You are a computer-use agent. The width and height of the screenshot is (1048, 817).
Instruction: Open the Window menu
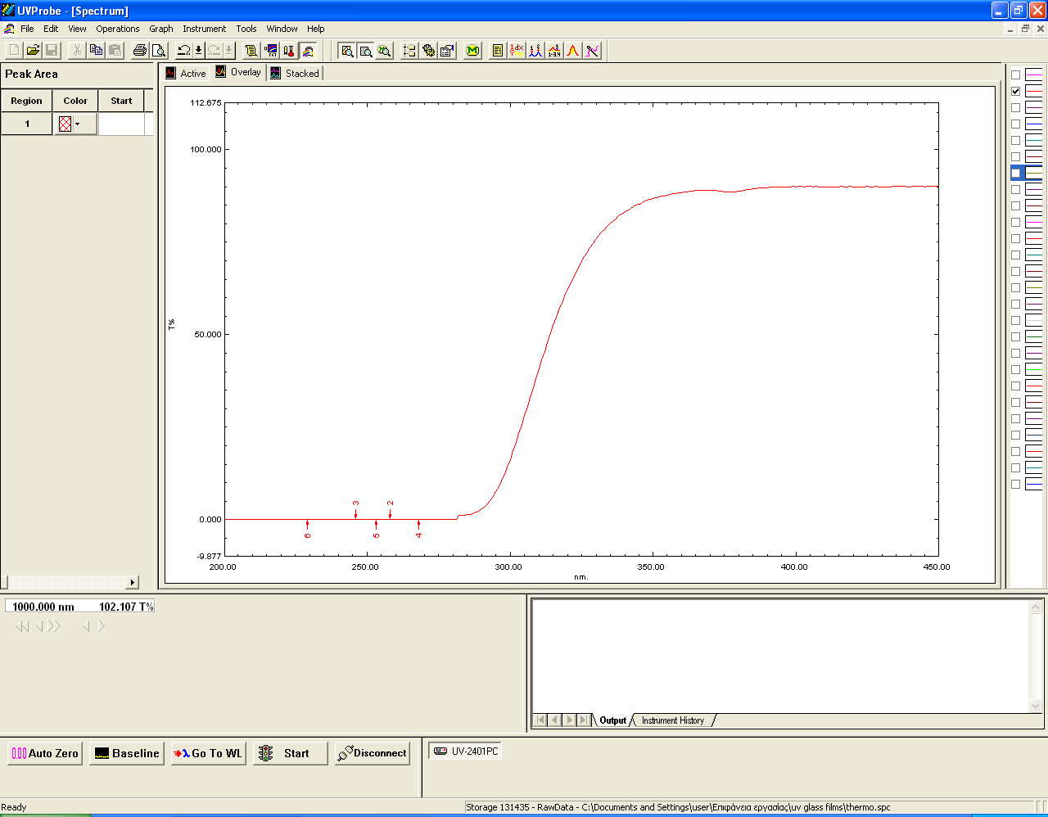coord(282,29)
